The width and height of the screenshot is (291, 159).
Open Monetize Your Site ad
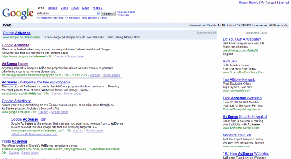click(x=237, y=135)
